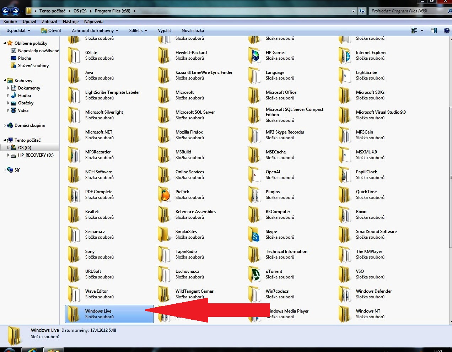Select the Kazaa & LimeWire Lyric Finder name
The height and width of the screenshot is (352, 452).
[204, 72]
